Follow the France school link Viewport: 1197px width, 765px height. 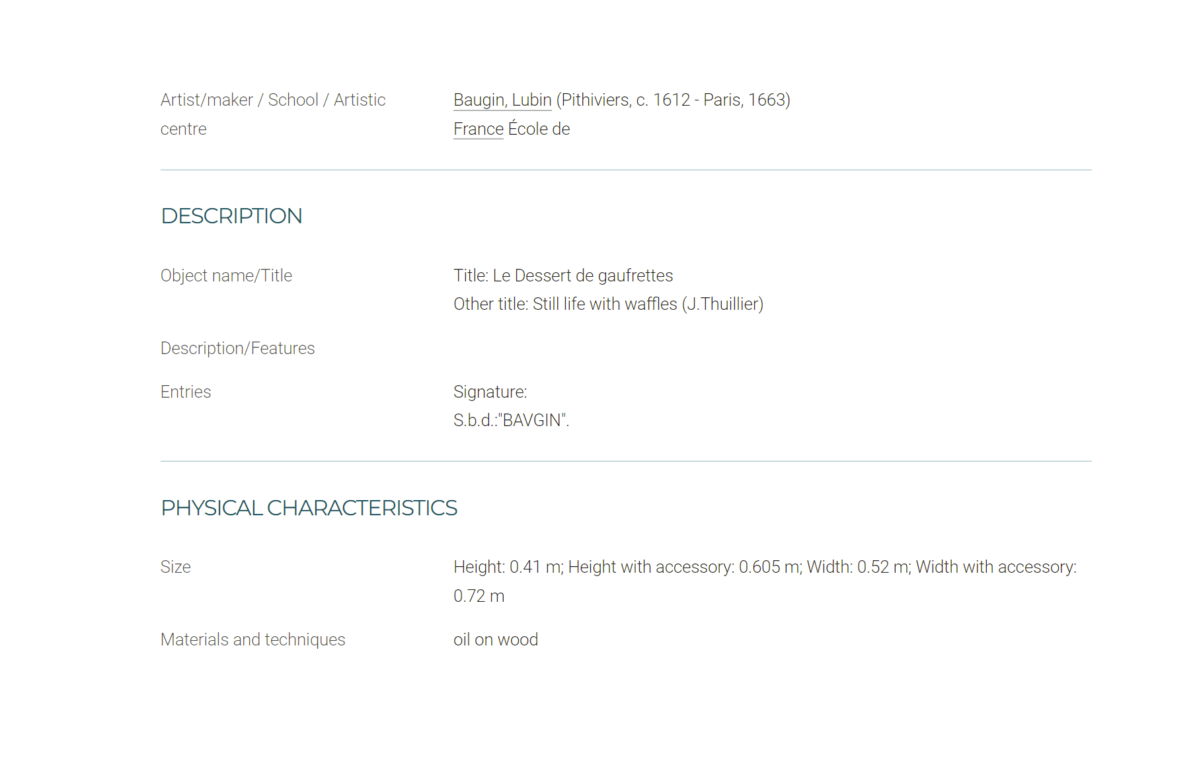pyautogui.click(x=479, y=129)
